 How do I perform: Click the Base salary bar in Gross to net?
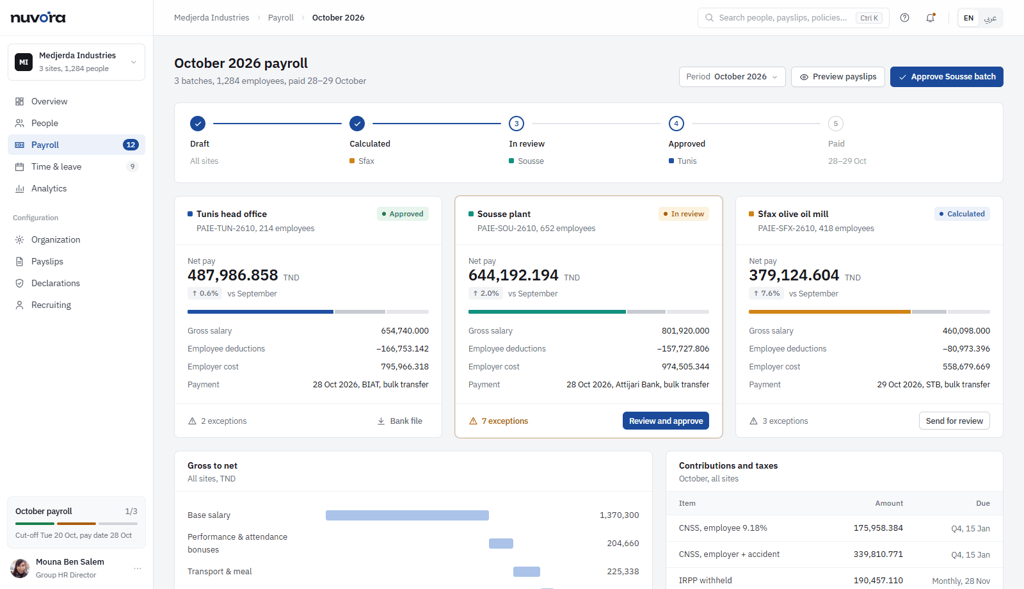[x=407, y=515]
